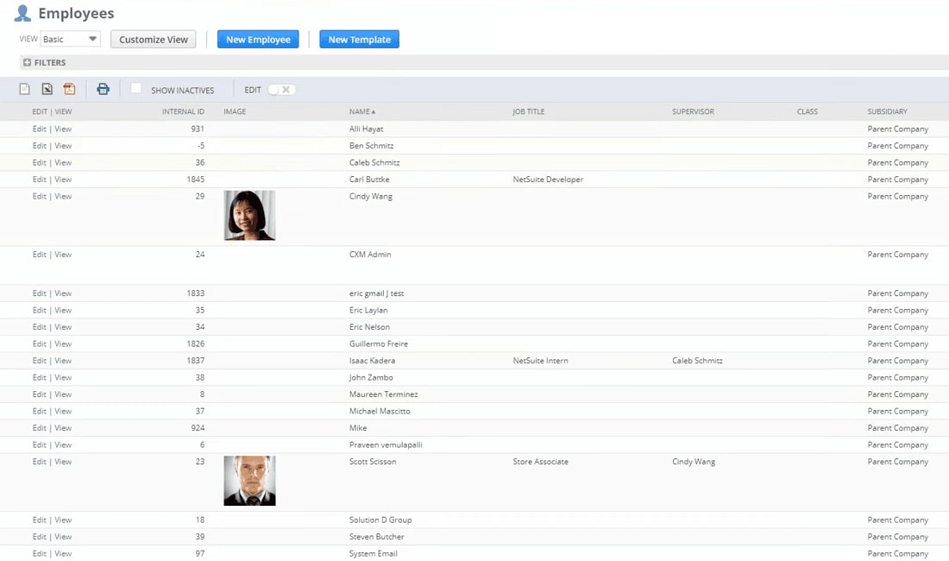Edit the System Email record

coord(40,554)
